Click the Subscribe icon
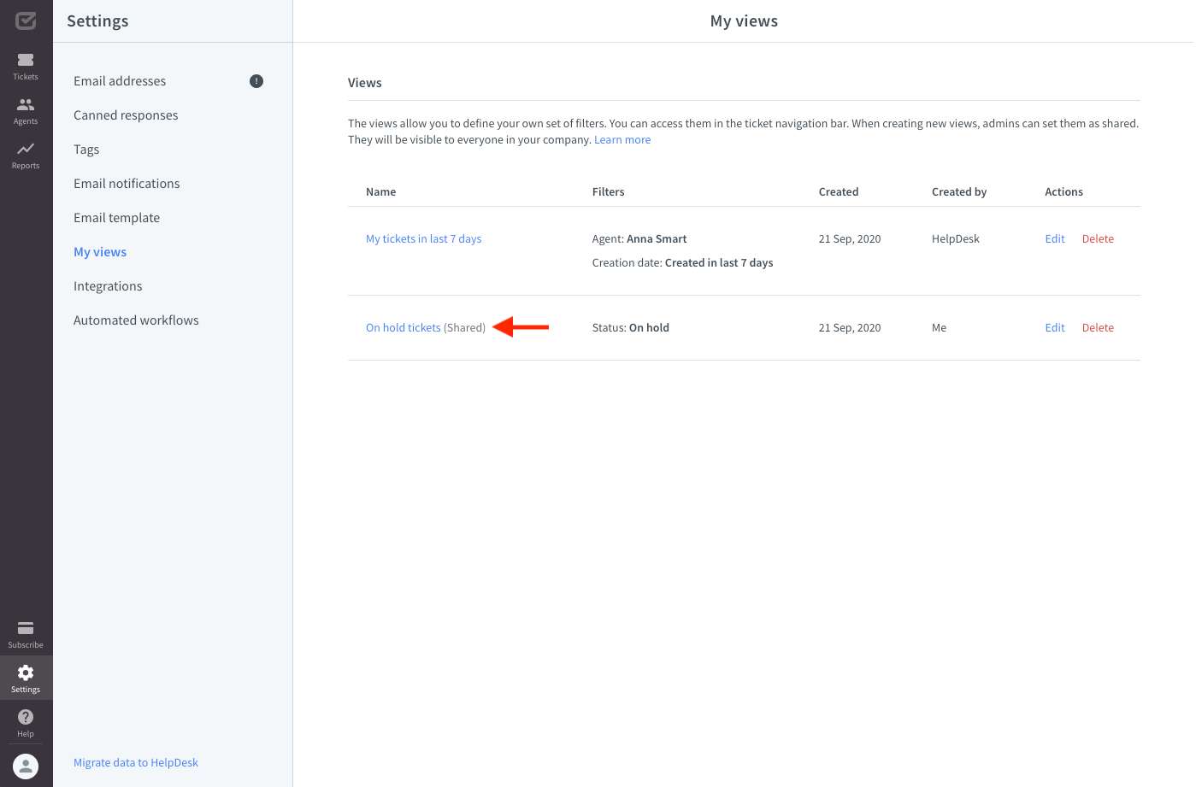The image size is (1196, 787). [x=25, y=632]
